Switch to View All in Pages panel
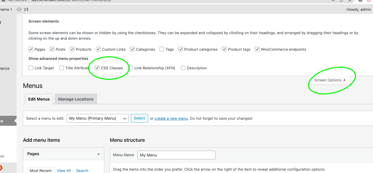 64,170
